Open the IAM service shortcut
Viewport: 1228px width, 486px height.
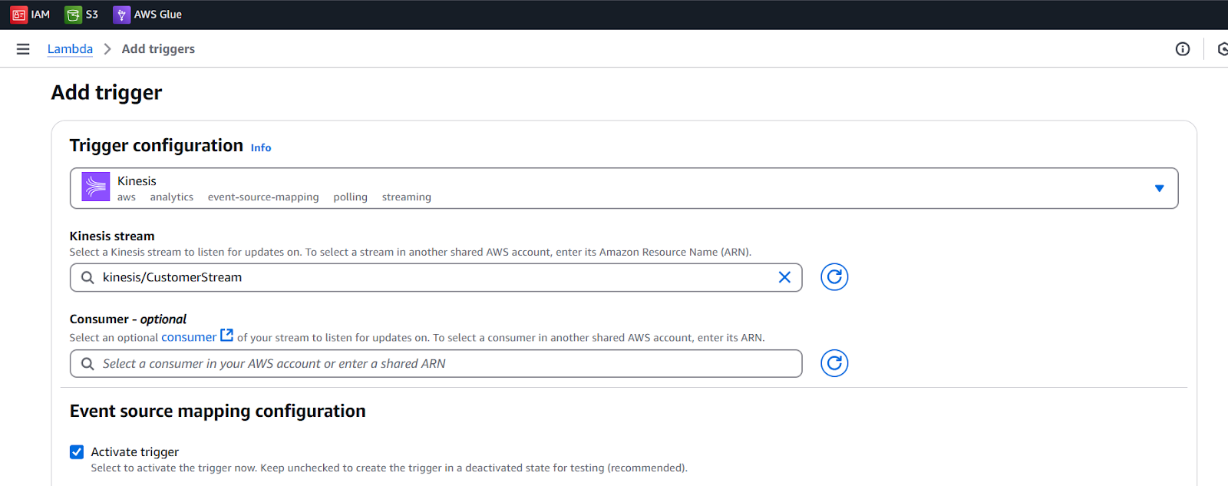click(x=30, y=15)
